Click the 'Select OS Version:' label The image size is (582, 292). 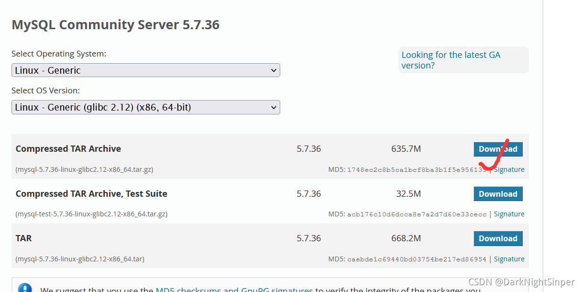pyautogui.click(x=46, y=90)
